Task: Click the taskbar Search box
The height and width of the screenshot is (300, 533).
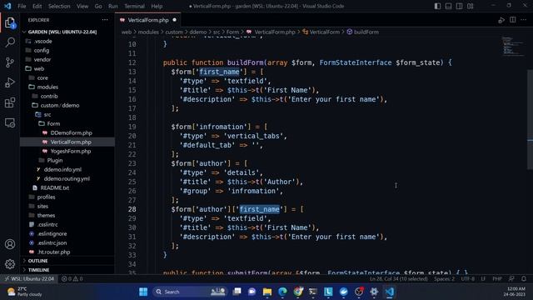Action: [x=191, y=292]
